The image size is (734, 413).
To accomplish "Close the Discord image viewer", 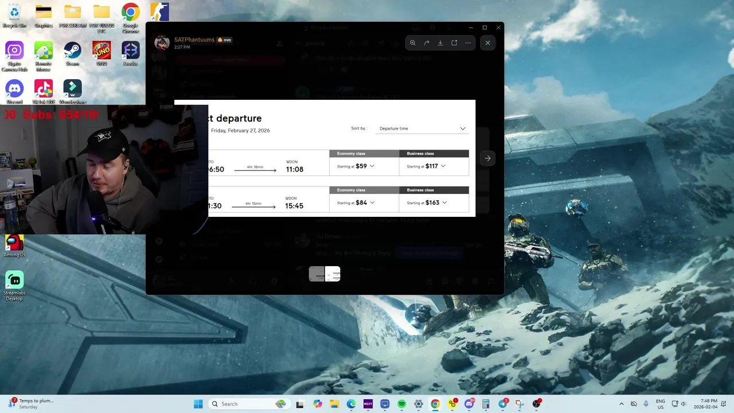I will 487,42.
